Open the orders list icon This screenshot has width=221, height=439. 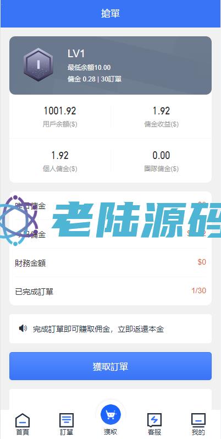tap(67, 420)
